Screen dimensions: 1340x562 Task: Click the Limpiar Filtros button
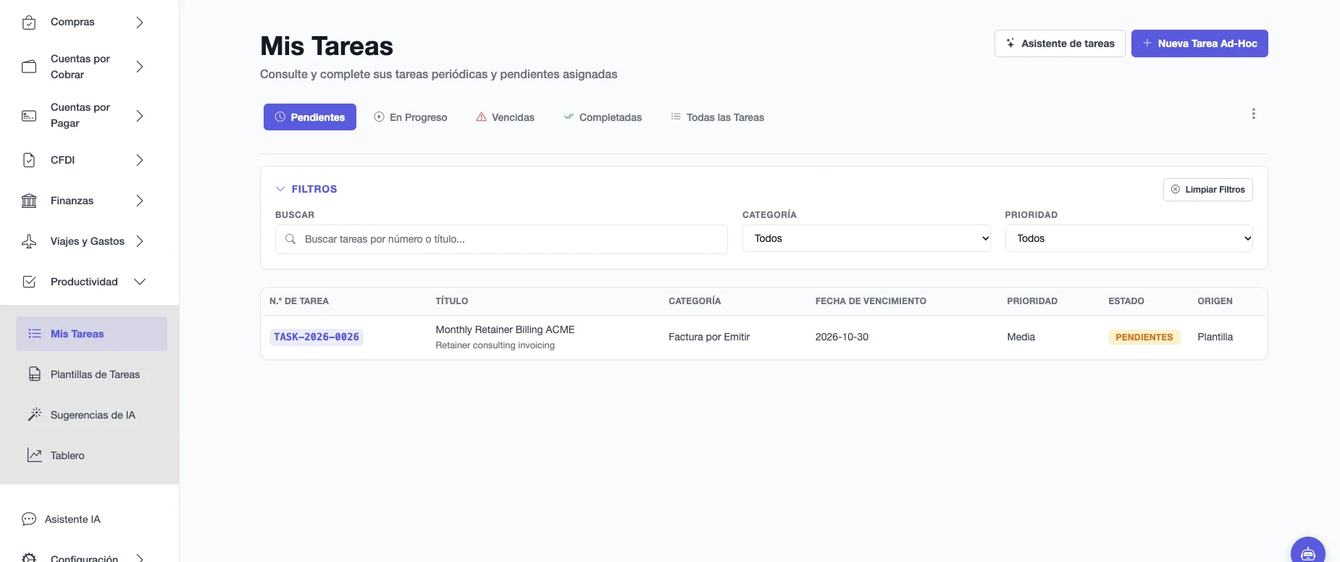pos(1208,190)
